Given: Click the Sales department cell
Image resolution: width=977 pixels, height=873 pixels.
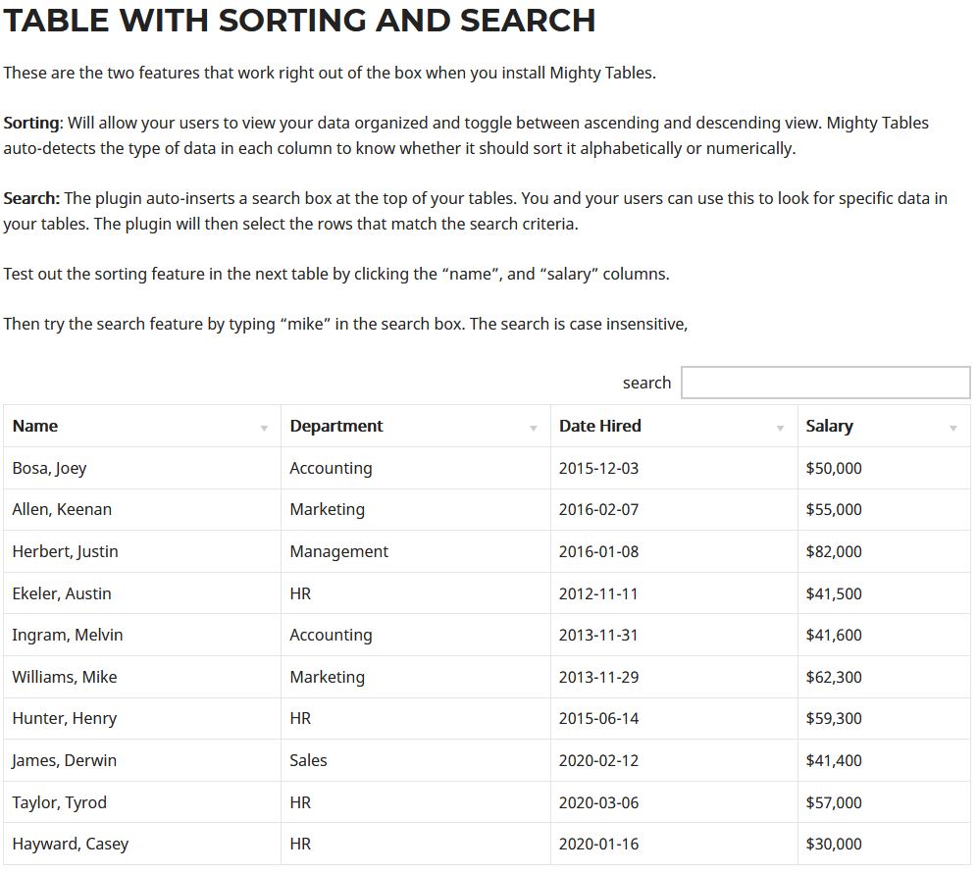Looking at the screenshot, I should (308, 760).
